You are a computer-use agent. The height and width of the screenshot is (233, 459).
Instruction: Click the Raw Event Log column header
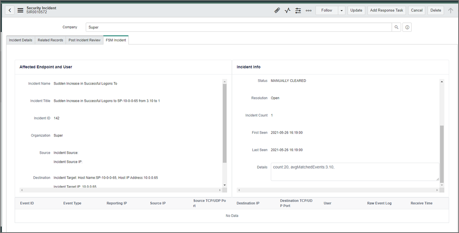pyautogui.click(x=379, y=203)
